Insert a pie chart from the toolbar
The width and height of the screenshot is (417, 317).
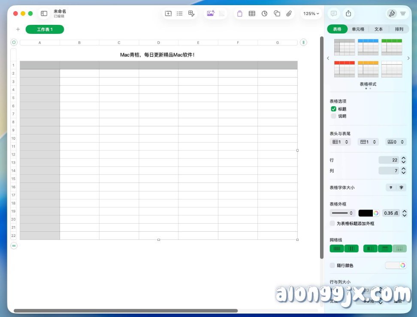coord(264,13)
